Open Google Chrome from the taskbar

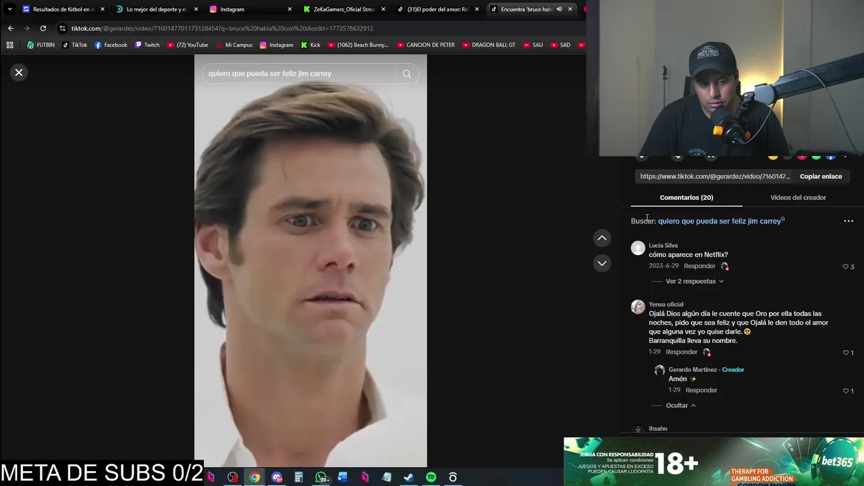254,477
